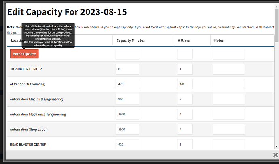
Task: Click the # Users column header
Action: point(184,40)
